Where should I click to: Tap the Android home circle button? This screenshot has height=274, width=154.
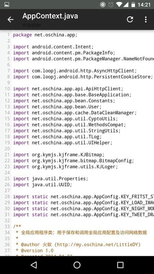77,265
